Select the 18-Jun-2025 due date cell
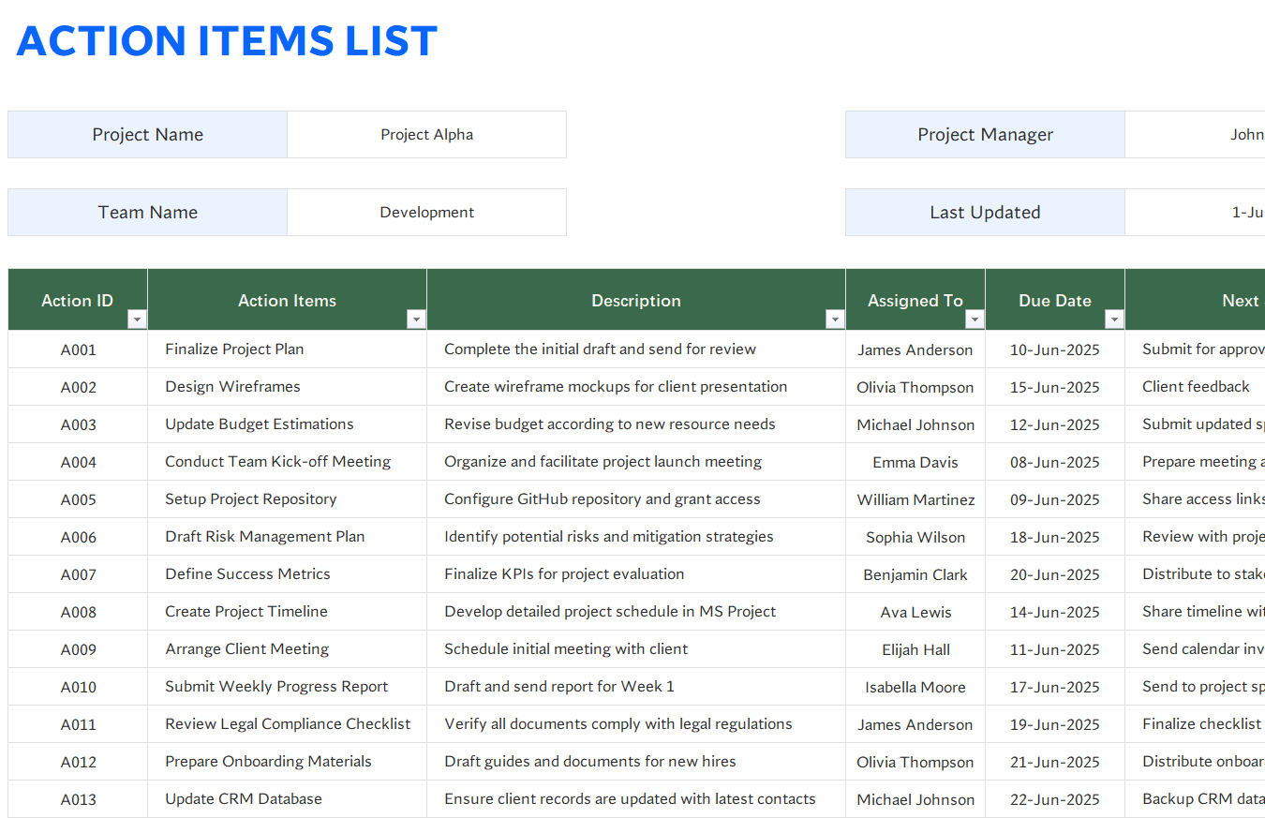 [1055, 537]
